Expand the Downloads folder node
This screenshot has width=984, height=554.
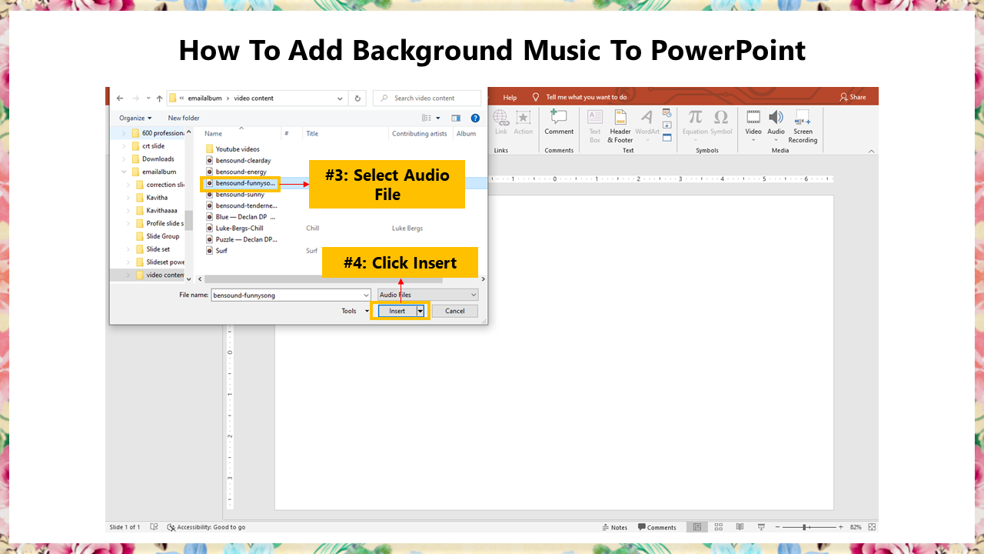[125, 159]
